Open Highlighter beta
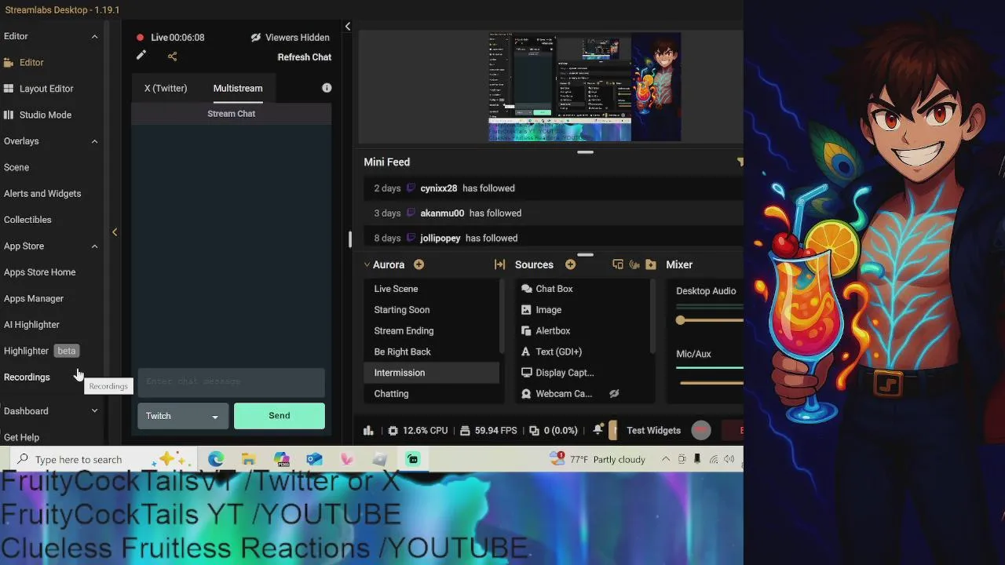Image resolution: width=1005 pixels, height=565 pixels. click(40, 351)
